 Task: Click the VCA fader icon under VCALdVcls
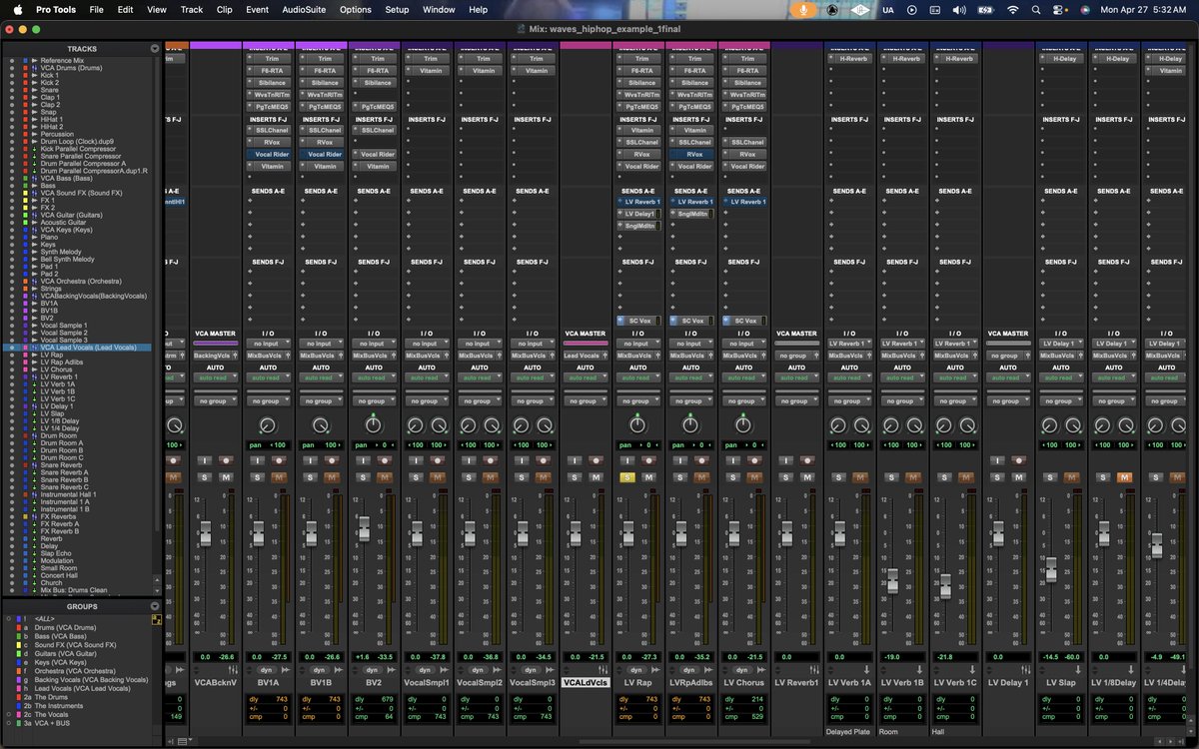[x=603, y=669]
